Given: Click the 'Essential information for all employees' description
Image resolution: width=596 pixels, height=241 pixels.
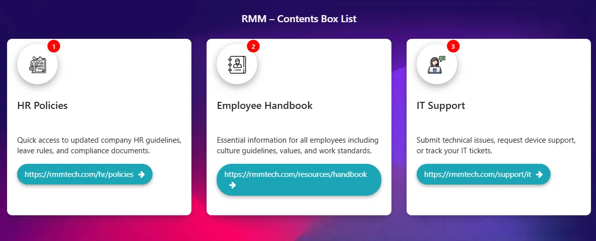Looking at the screenshot, I should (x=297, y=146).
